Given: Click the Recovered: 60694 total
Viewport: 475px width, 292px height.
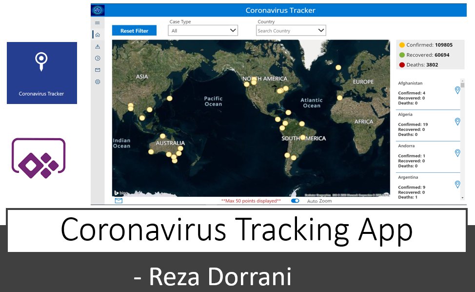Looking at the screenshot, I should (x=428, y=55).
